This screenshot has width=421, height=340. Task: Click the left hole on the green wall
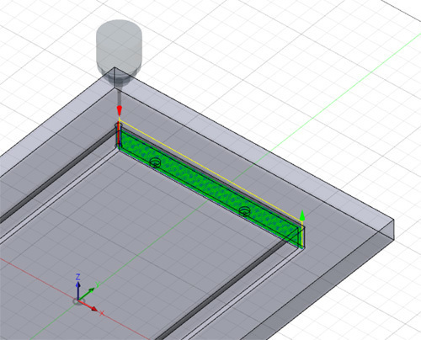point(155,162)
